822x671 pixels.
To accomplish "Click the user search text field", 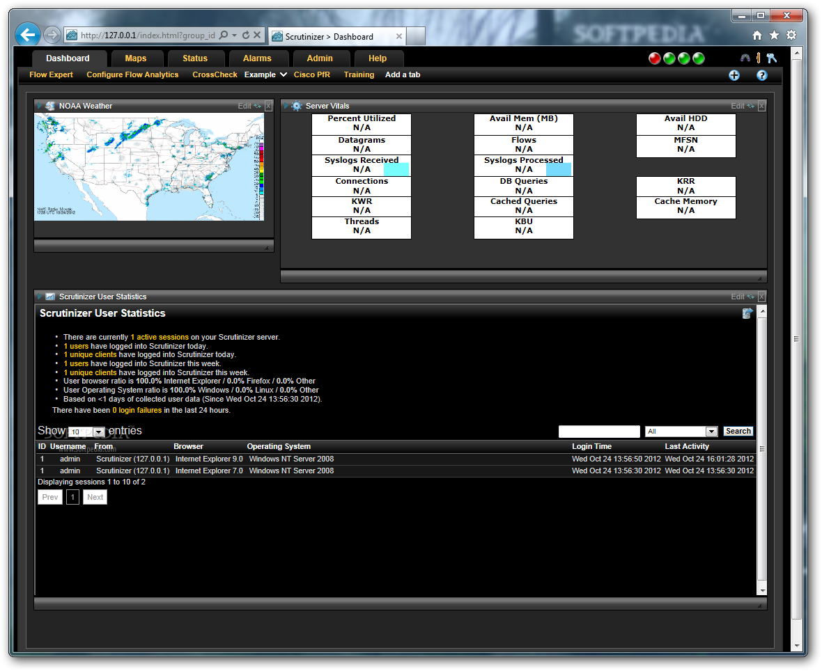I will (599, 432).
